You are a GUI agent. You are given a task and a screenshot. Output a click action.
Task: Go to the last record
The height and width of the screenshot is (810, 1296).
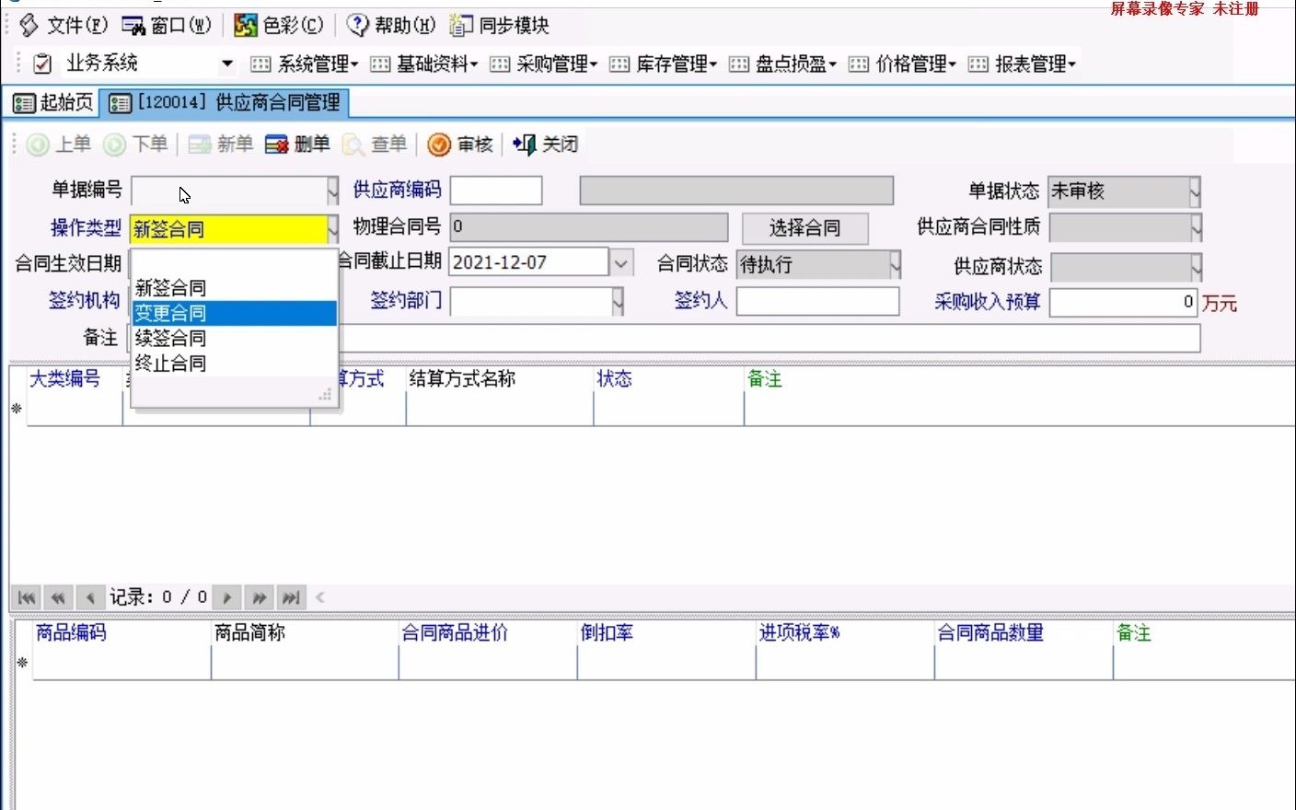click(x=291, y=597)
